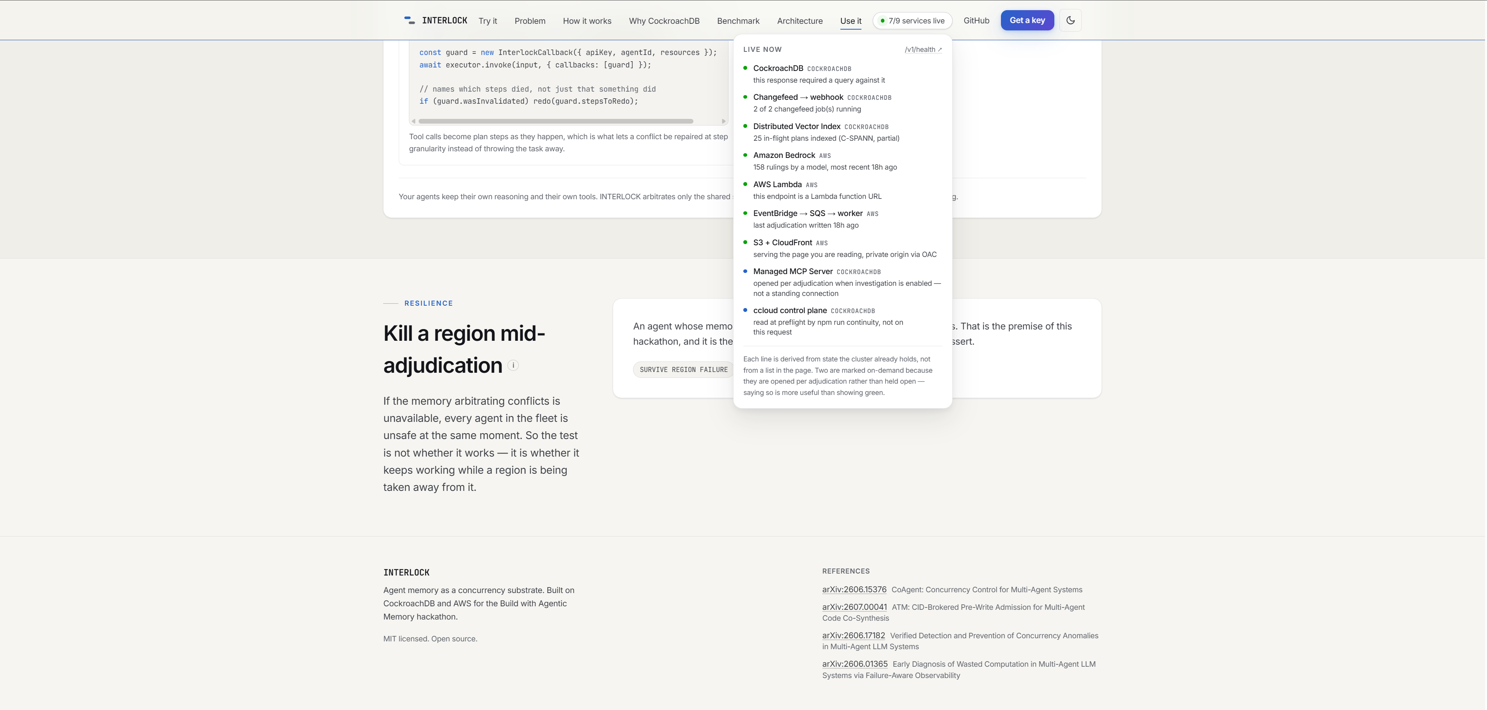
Task: Click the footer 'INTERLOCK' title
Action: click(x=407, y=573)
